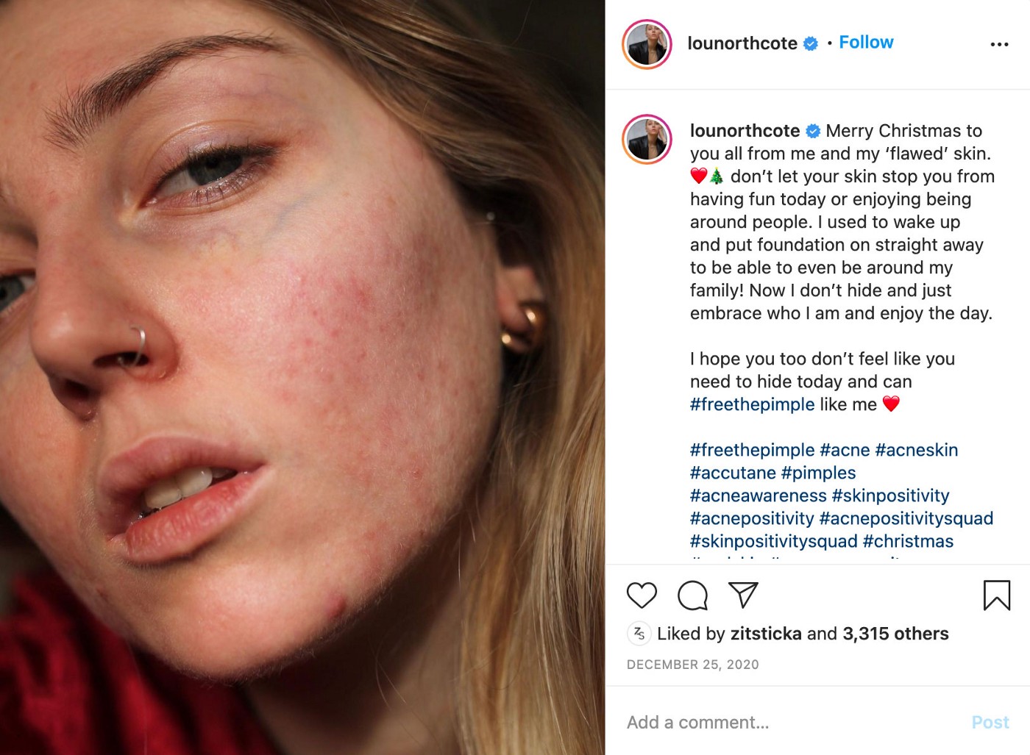This screenshot has height=755, width=1030.
Task: Click the zitsticka liker avatar thumbnail
Action: coord(640,633)
